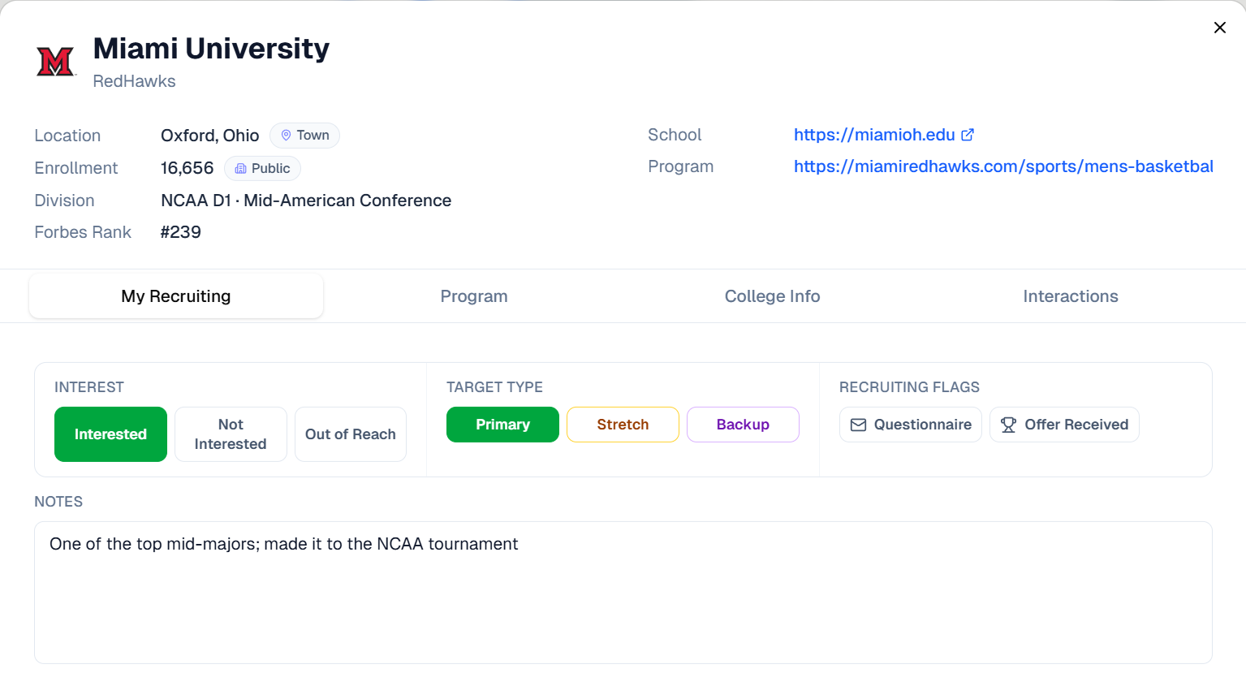Click the #239 Forbes Rank value
Screen dimensions: 1246x686
click(181, 232)
